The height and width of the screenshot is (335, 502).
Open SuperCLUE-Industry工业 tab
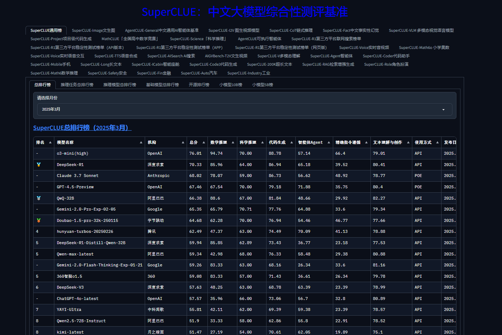[x=249, y=73]
